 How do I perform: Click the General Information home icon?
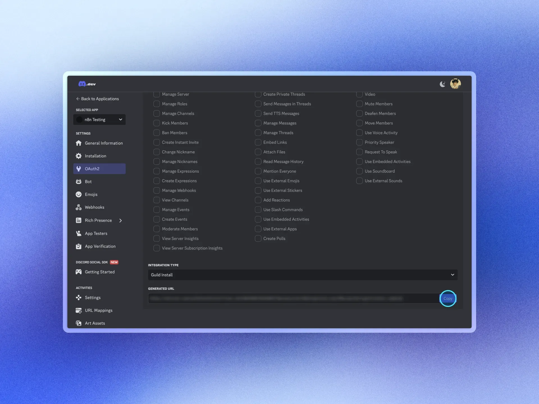79,143
